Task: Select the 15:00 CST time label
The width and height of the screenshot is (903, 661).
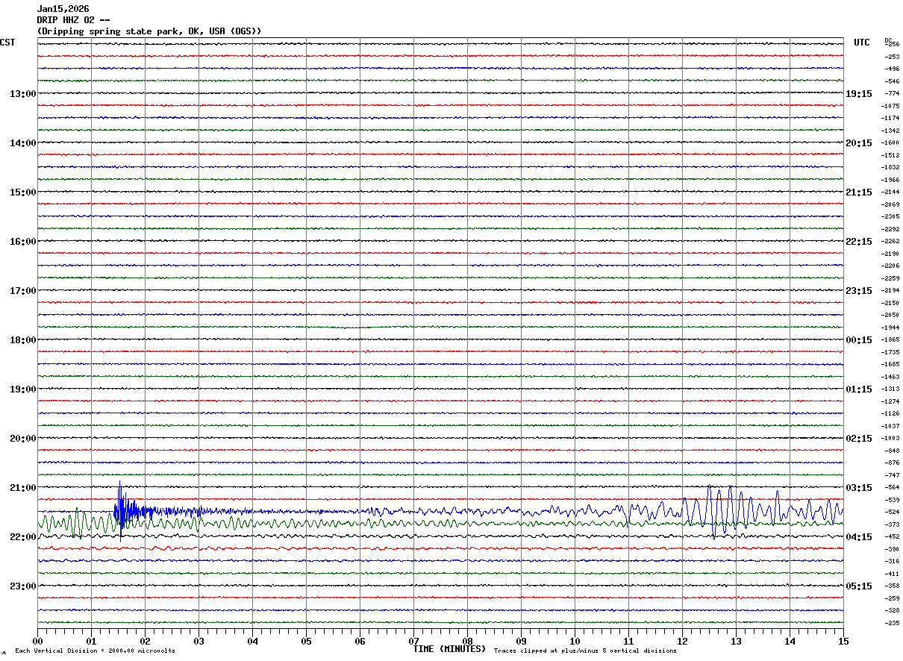Action: 22,192
